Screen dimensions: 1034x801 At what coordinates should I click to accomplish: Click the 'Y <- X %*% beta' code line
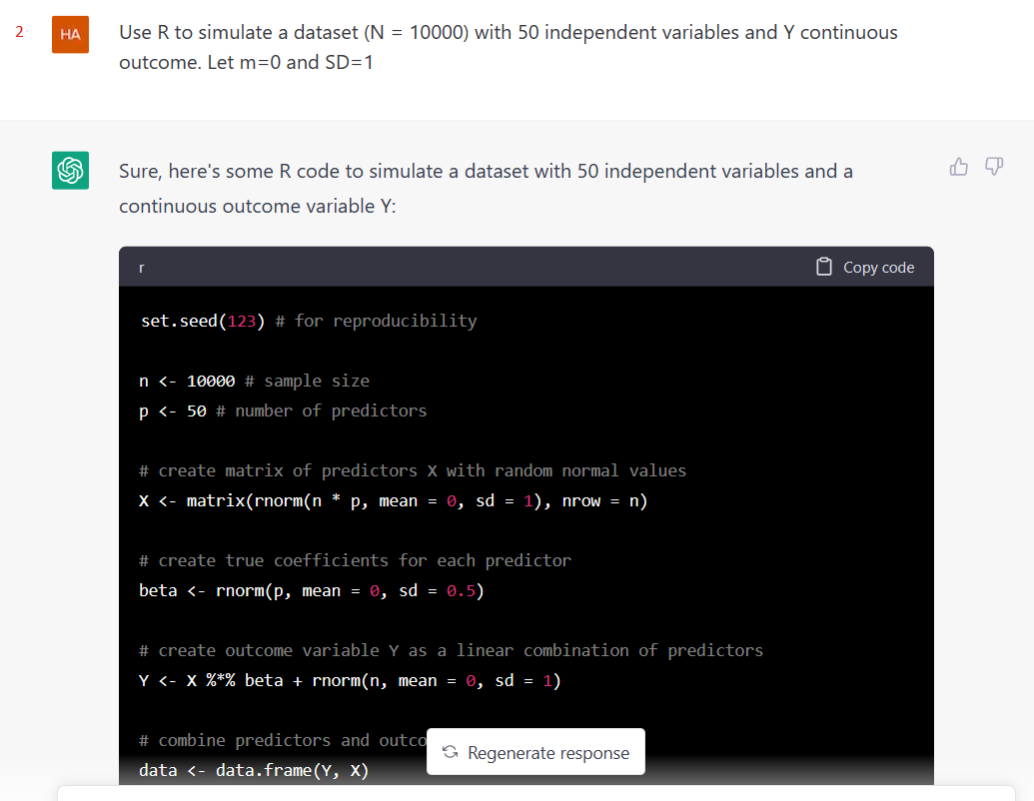click(x=350, y=681)
